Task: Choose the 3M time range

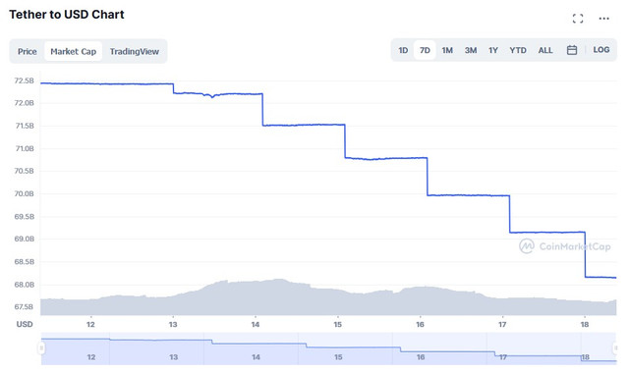Action: pyautogui.click(x=470, y=50)
